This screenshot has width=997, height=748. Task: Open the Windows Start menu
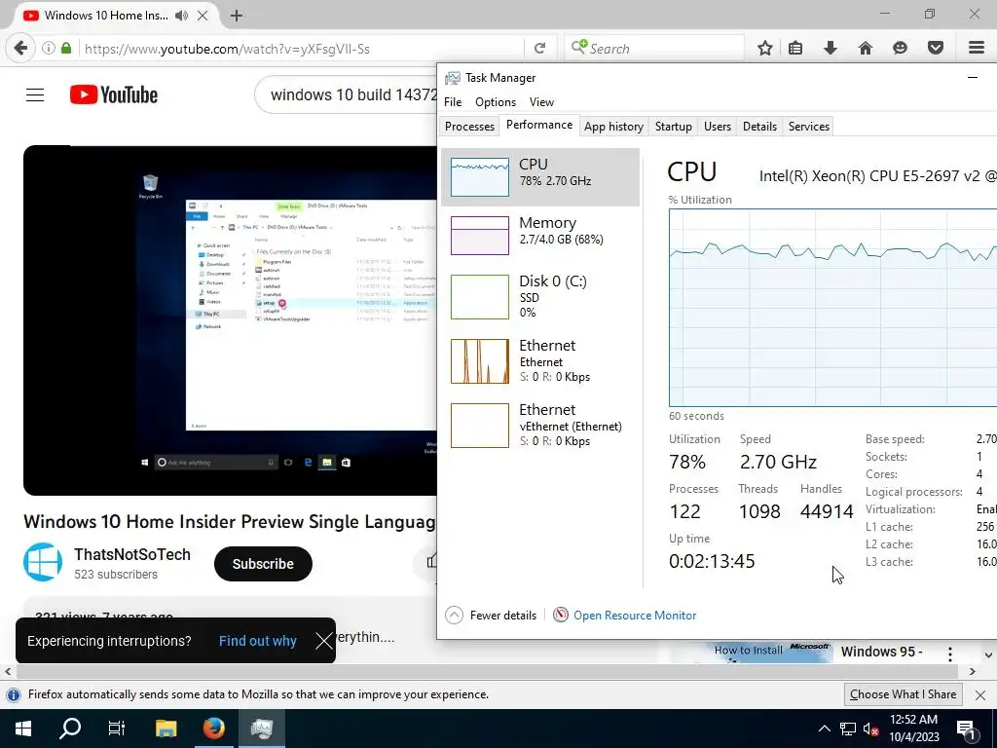(23, 729)
